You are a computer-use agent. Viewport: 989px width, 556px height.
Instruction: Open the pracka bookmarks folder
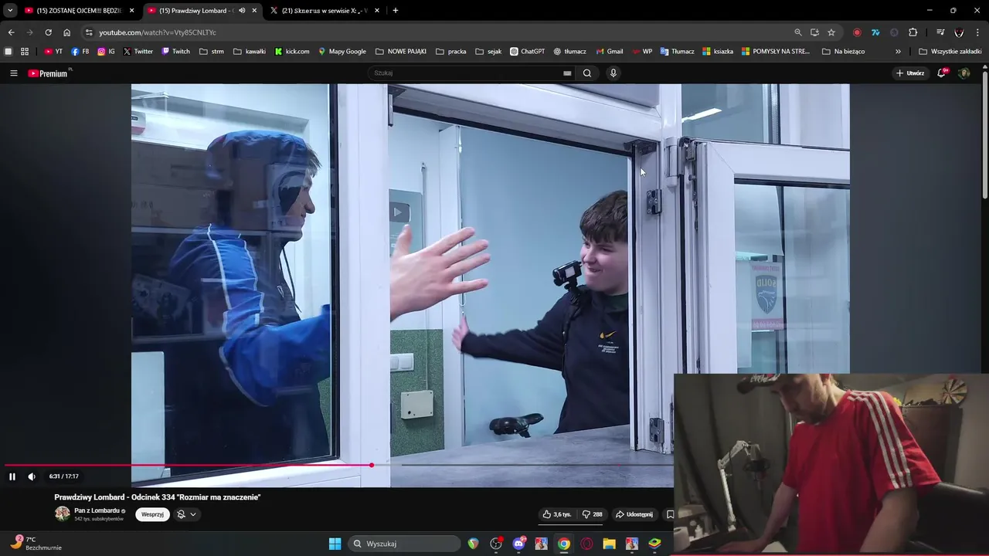click(x=451, y=52)
